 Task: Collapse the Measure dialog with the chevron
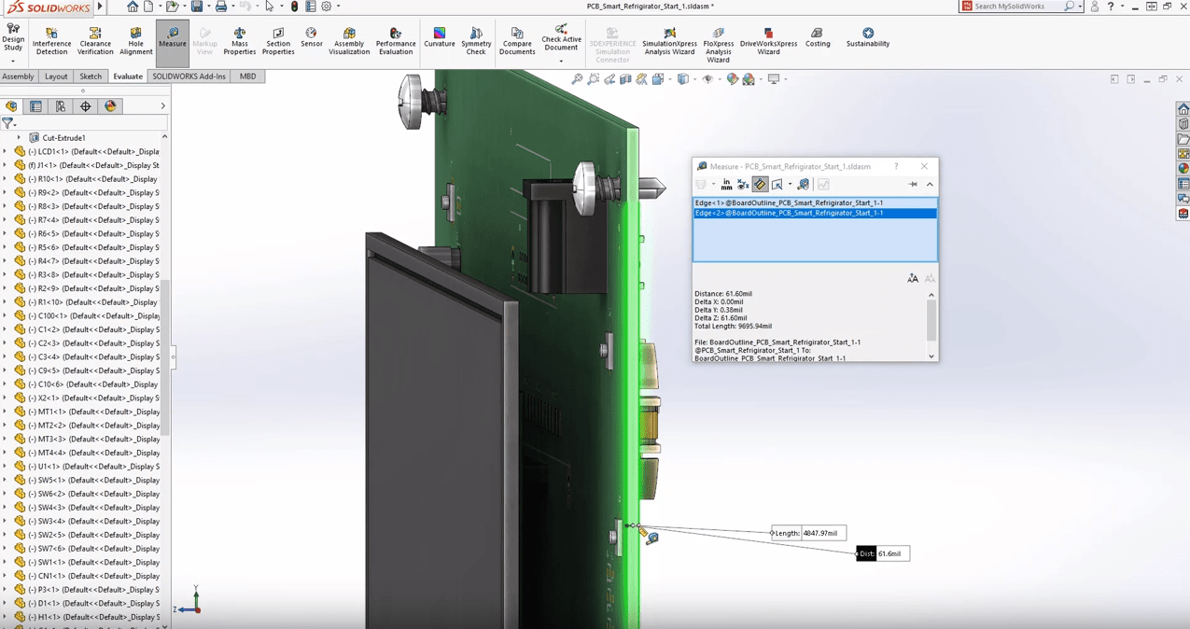pos(930,185)
